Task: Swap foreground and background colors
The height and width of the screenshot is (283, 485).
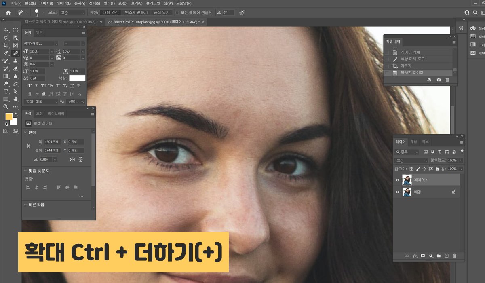Action: (x=16, y=114)
